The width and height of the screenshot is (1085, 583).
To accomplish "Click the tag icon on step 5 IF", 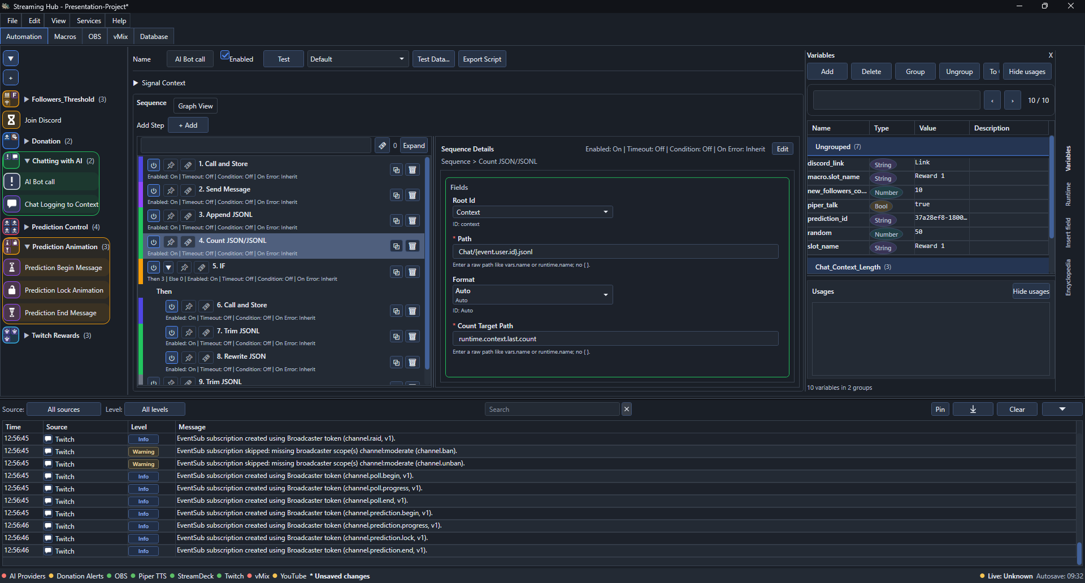I will (202, 267).
